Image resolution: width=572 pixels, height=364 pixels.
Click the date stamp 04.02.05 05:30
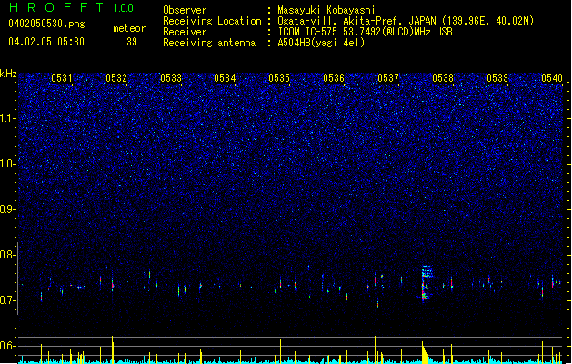46,42
